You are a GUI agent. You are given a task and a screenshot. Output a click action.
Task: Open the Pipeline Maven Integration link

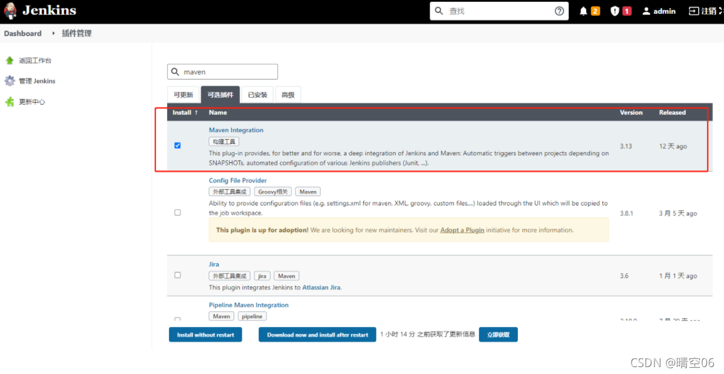pyautogui.click(x=249, y=305)
